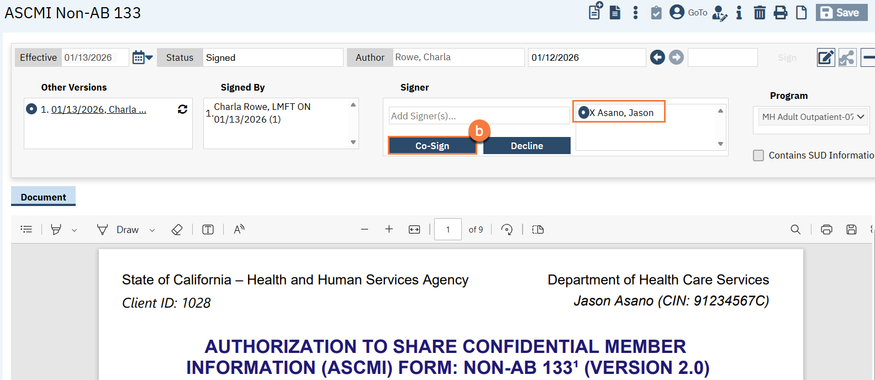Check Contains SUD Information checkbox
Viewport: 875px width, 380px height.
(x=758, y=156)
